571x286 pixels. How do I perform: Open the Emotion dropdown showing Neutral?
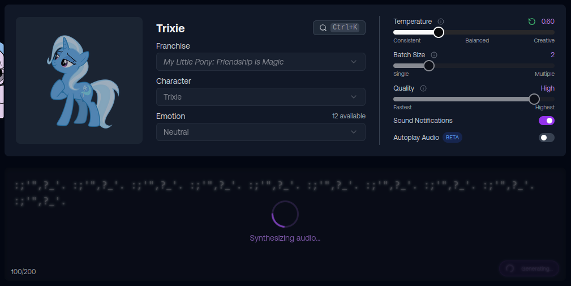[x=261, y=132]
